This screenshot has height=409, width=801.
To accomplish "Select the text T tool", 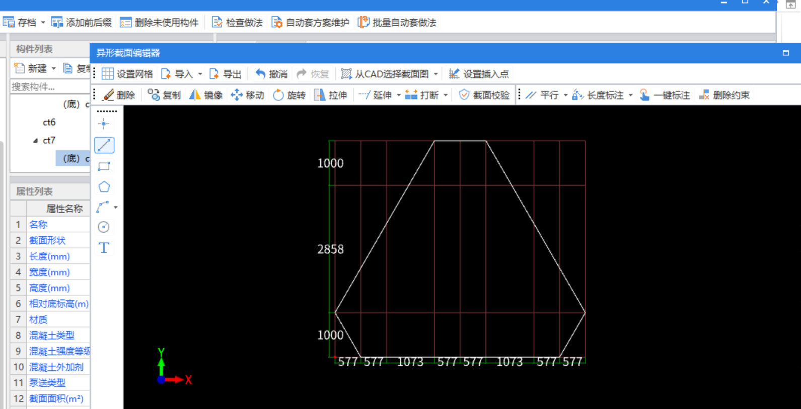I will (104, 248).
